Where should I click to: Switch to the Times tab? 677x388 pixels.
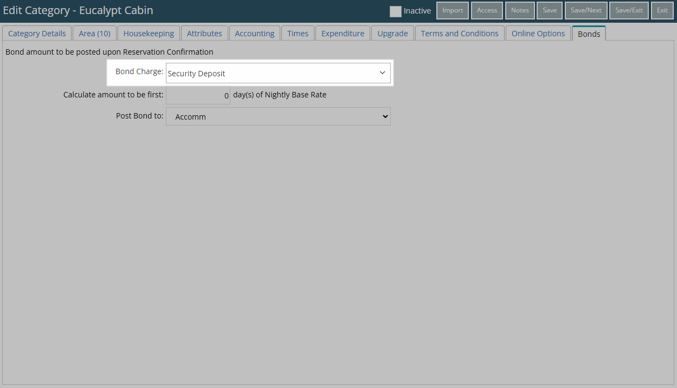tap(298, 33)
